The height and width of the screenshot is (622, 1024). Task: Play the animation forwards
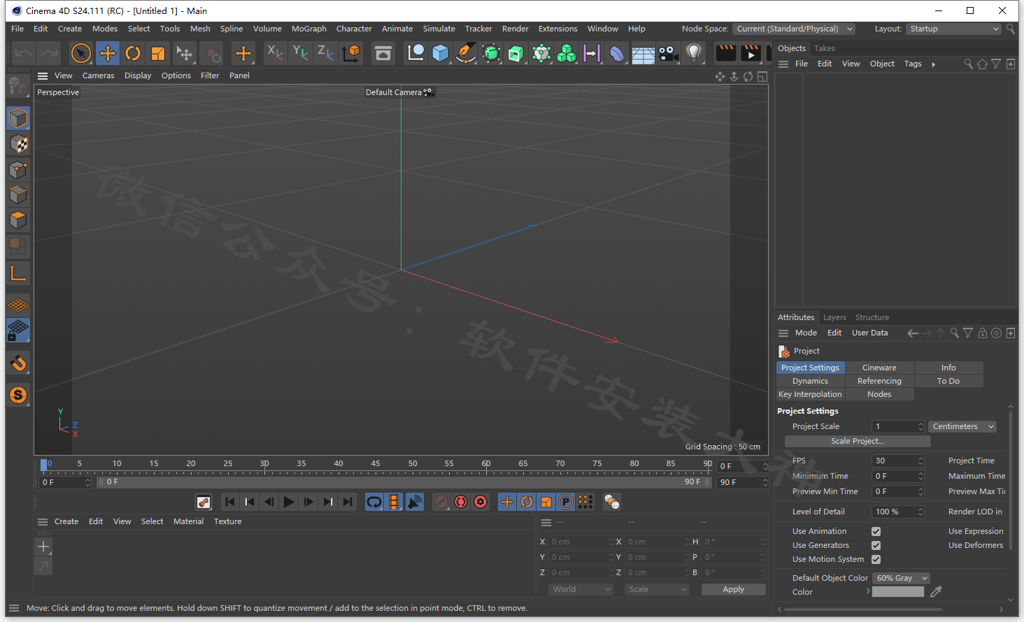(x=289, y=502)
